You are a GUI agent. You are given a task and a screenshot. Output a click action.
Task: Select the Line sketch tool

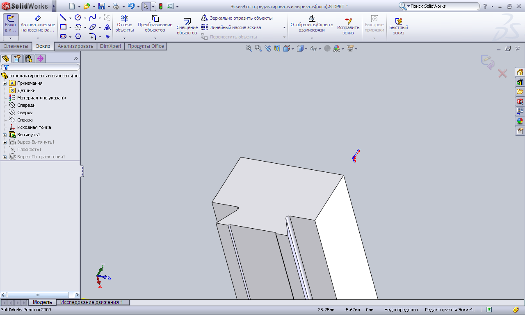[63, 18]
